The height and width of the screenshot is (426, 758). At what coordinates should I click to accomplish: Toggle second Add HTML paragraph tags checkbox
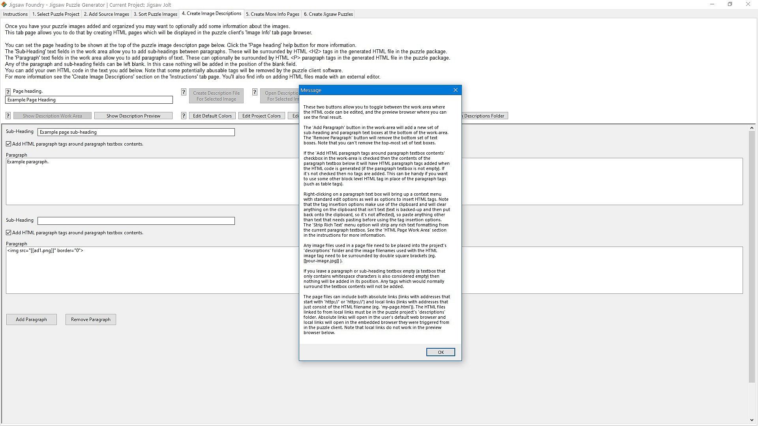[x=9, y=233]
